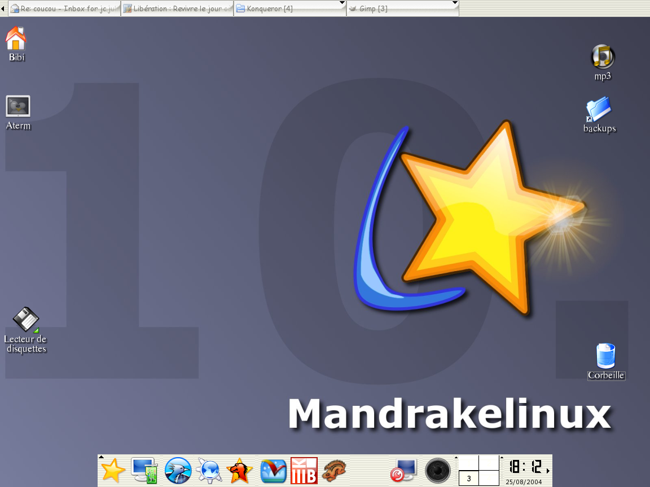The image size is (650, 487).
Task: Switch to the top-right pager desktop
Action: pos(489,463)
